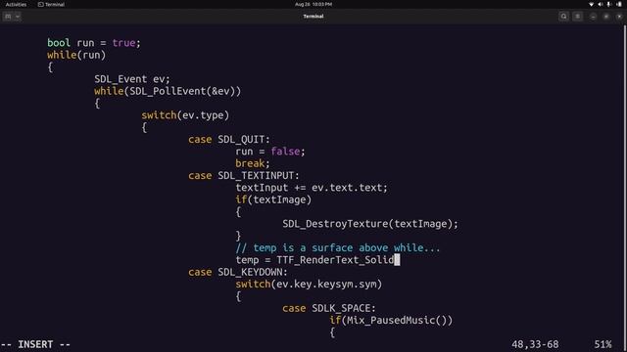Open a new terminal tab with the icon
Viewport: 627px width, 352px height.
pos(8,17)
